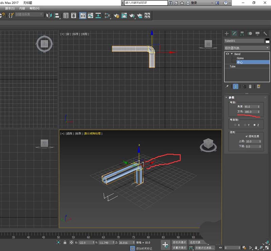This screenshot has height=251, width=271.
Task: Click the object color swatch beside Tube001
Action: pyautogui.click(x=267, y=41)
